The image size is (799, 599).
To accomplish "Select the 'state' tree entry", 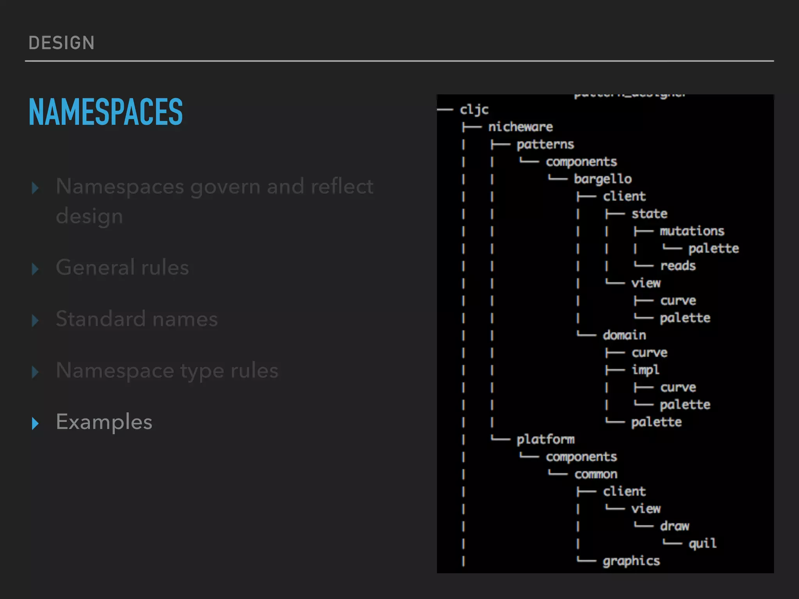I will [650, 214].
